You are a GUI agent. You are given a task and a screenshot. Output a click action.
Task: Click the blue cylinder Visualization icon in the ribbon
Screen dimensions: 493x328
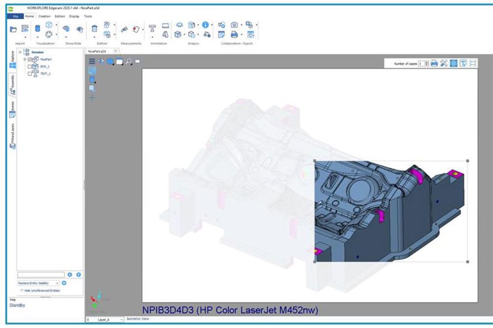tap(37, 28)
